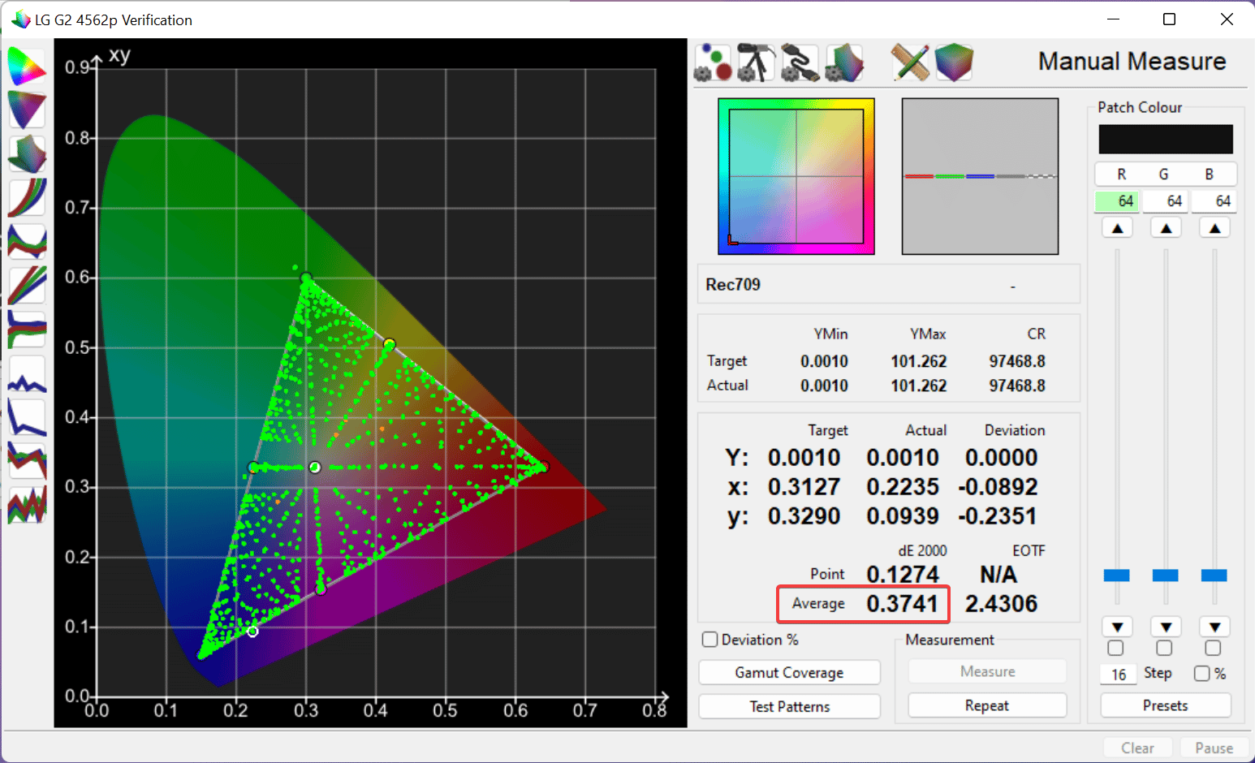Screen dimensions: 1255x763
Task: Click the Gamut Coverage button
Action: click(789, 672)
